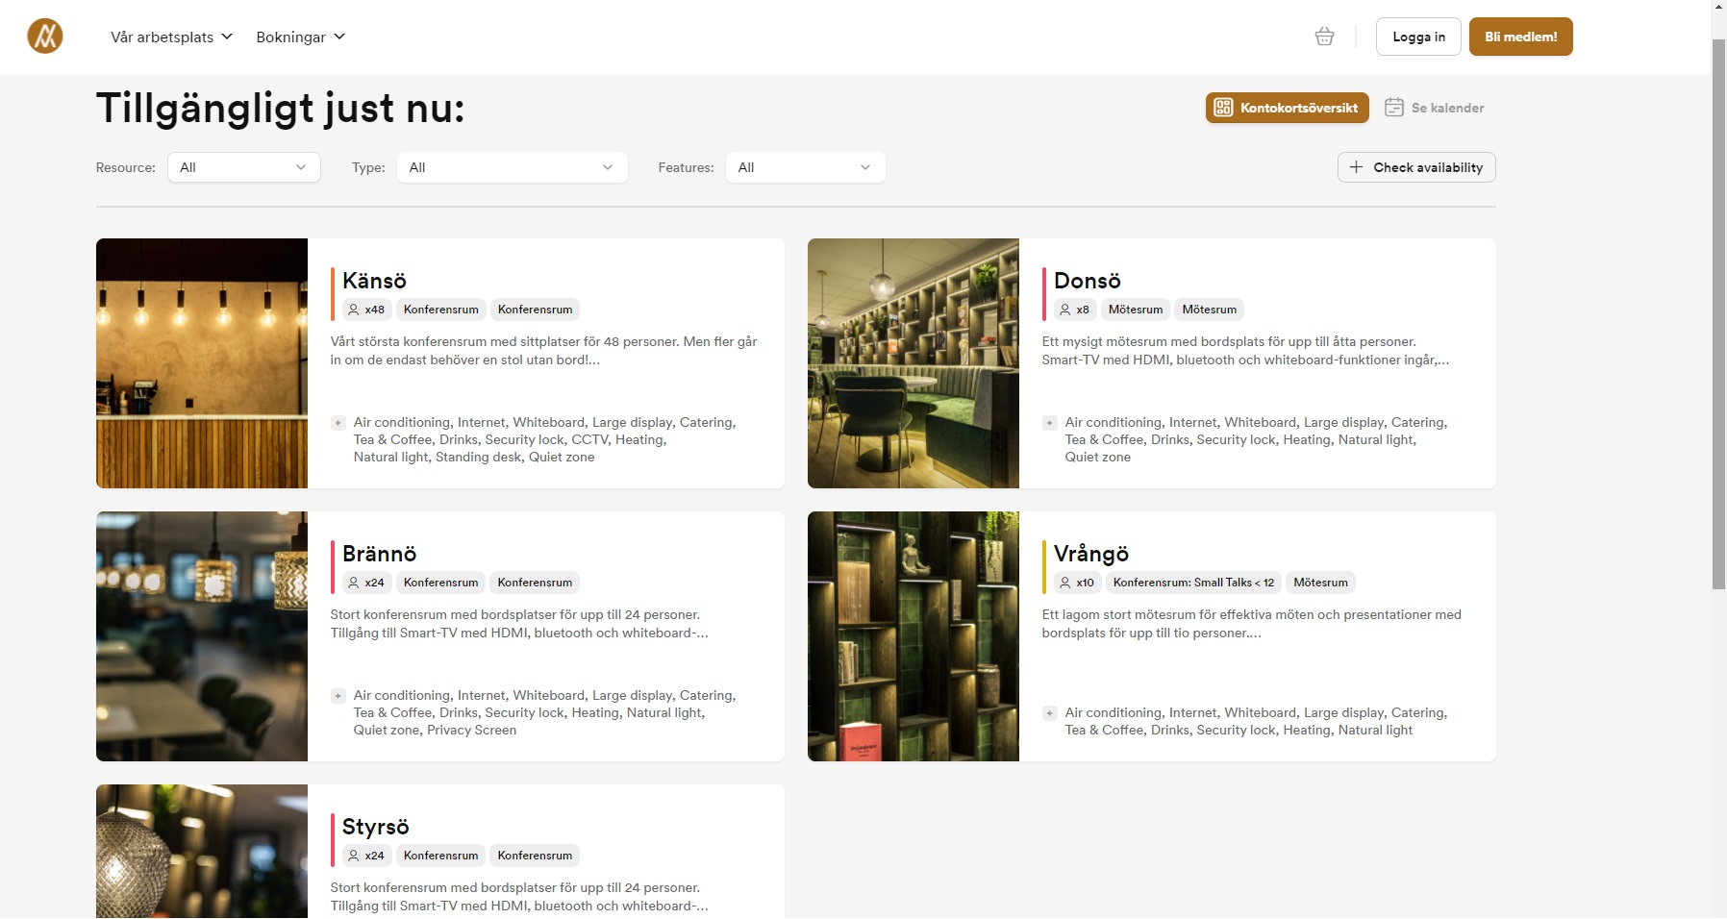Click the person capacity icon on Brännö

(x=354, y=583)
